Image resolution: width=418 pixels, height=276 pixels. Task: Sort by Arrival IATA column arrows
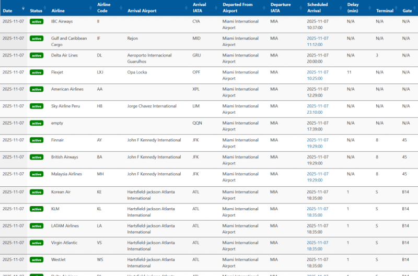pos(216,8)
